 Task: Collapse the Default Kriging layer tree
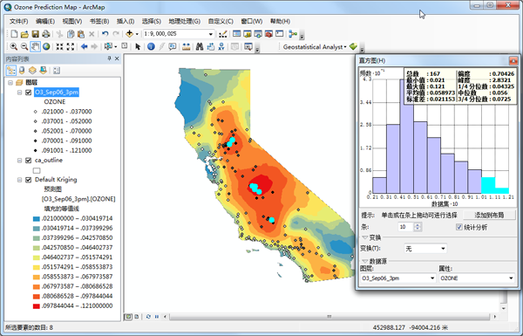(x=20, y=180)
